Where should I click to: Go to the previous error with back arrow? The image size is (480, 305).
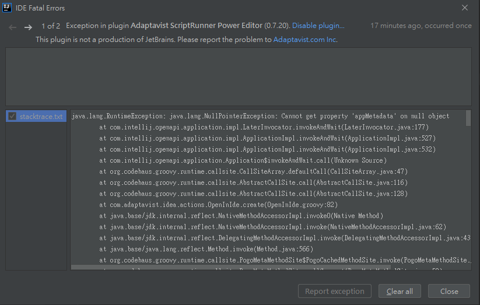13,27
